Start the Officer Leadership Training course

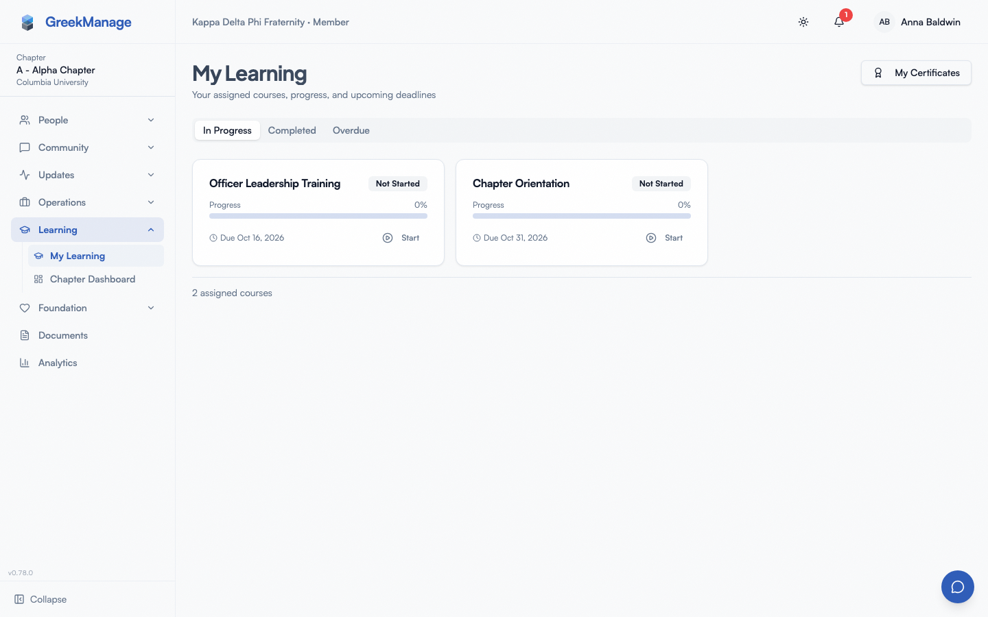click(401, 238)
